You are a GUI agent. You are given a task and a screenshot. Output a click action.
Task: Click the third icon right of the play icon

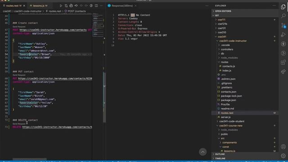coord(71,6)
